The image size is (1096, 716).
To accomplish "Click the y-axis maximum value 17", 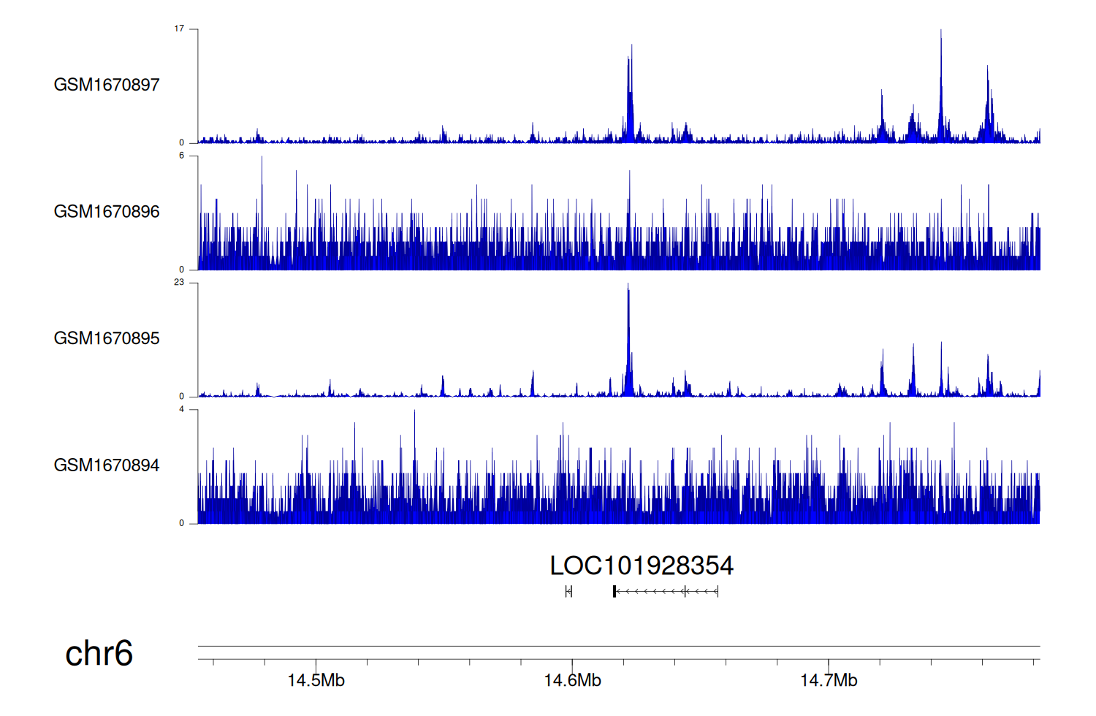I will [179, 28].
